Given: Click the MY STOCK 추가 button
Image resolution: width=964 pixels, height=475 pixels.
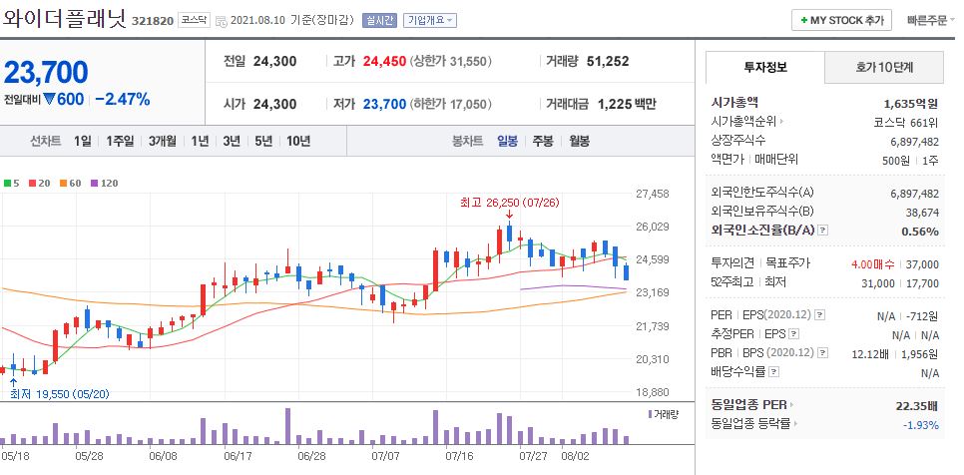Looking at the screenshot, I should click(x=841, y=20).
